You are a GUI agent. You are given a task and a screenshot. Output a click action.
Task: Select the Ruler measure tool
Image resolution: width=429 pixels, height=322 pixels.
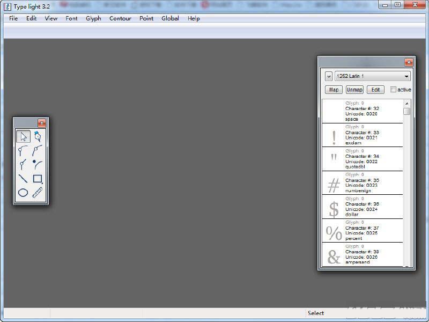[38, 193]
